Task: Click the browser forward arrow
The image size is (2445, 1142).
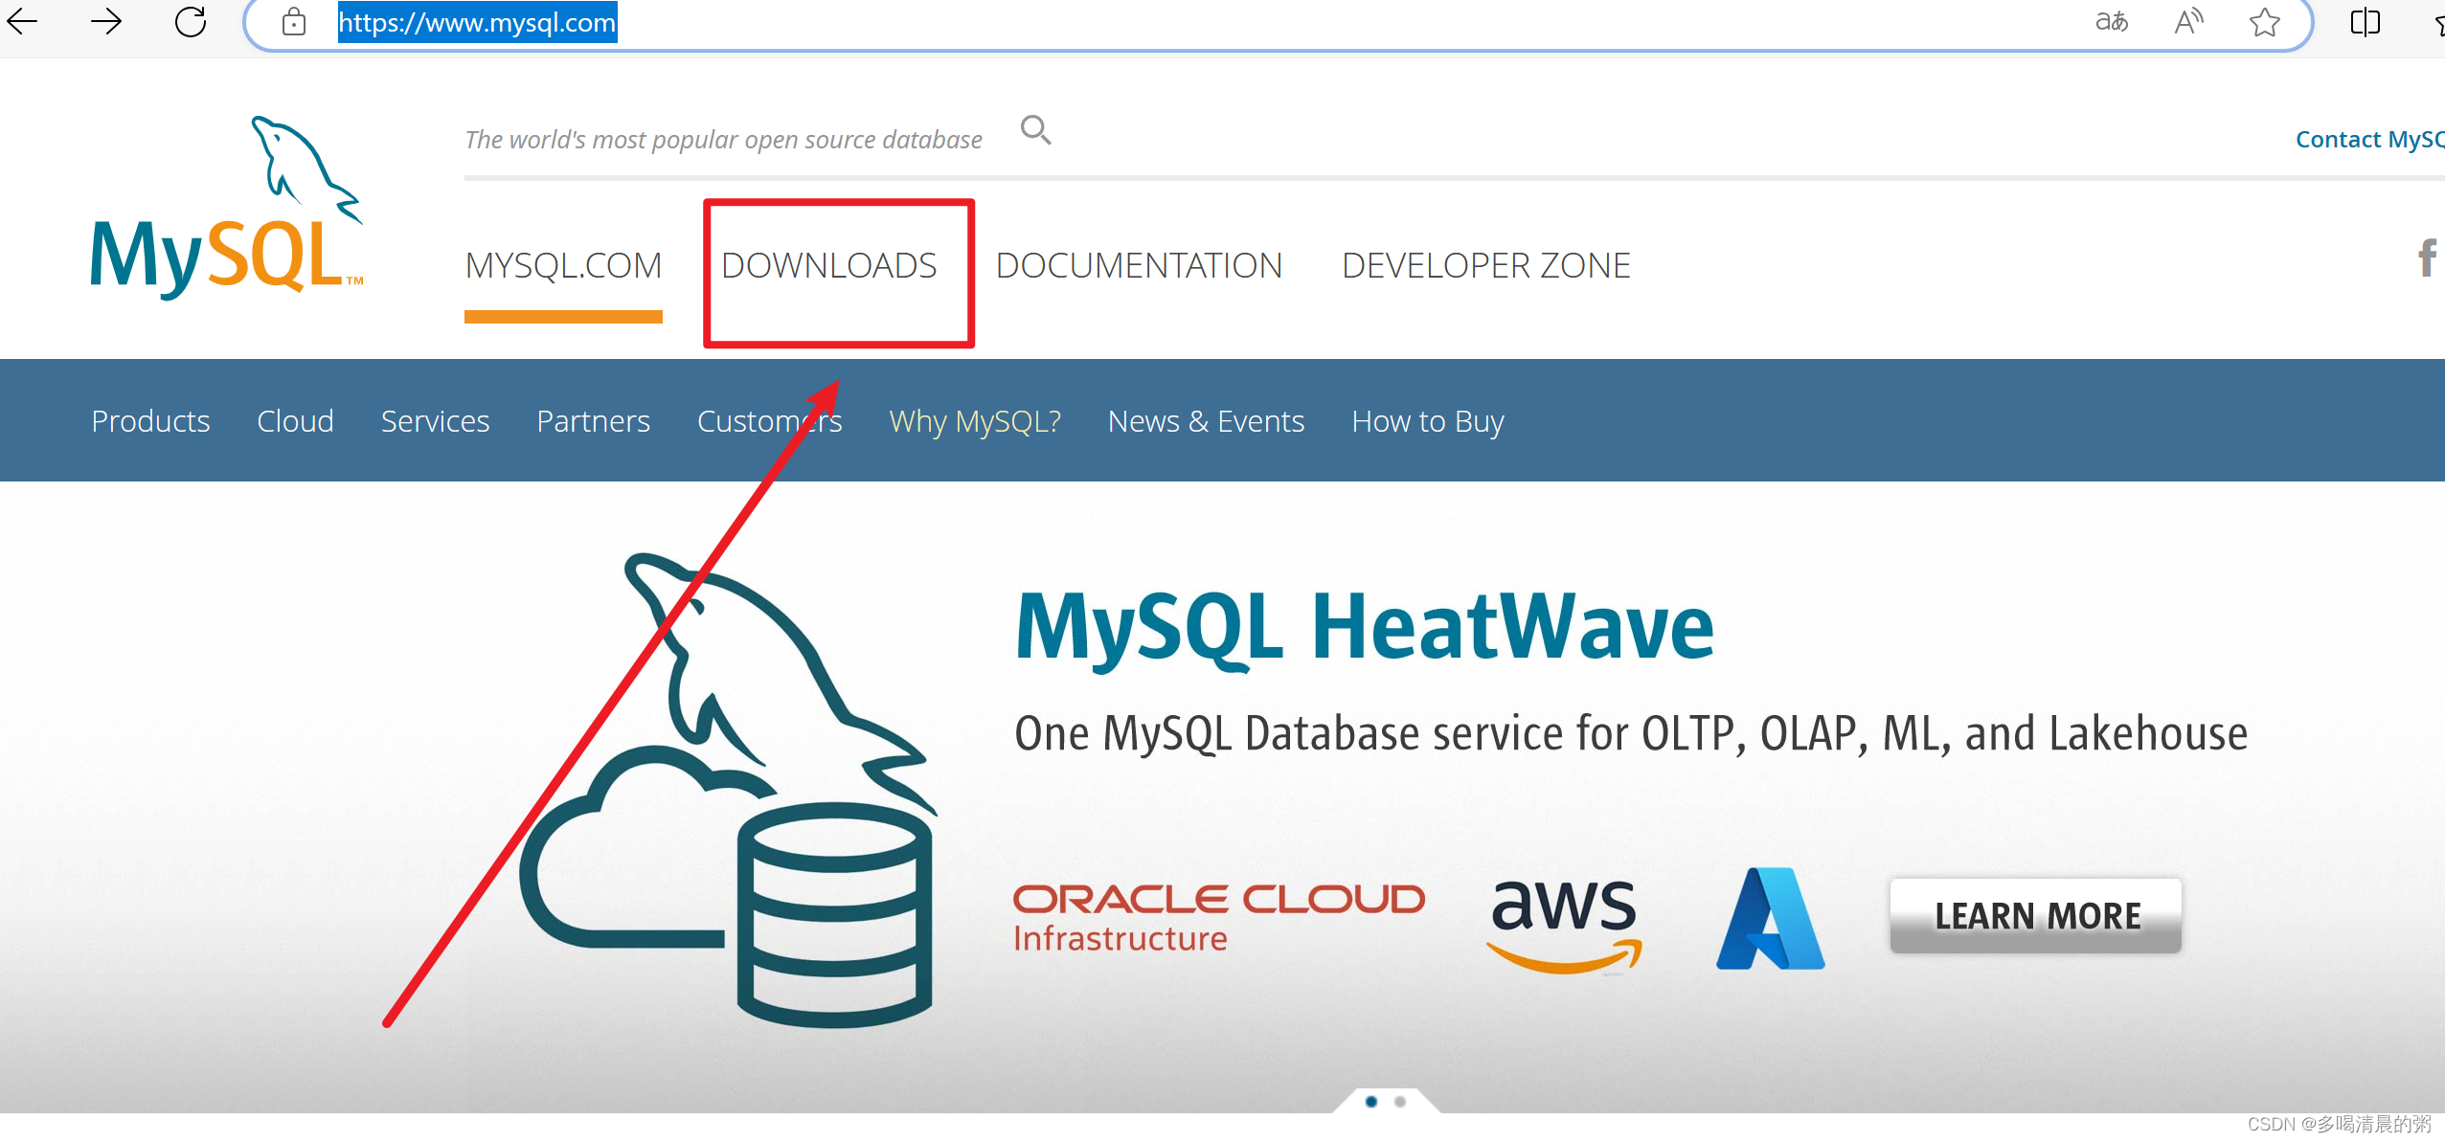Action: [x=106, y=21]
